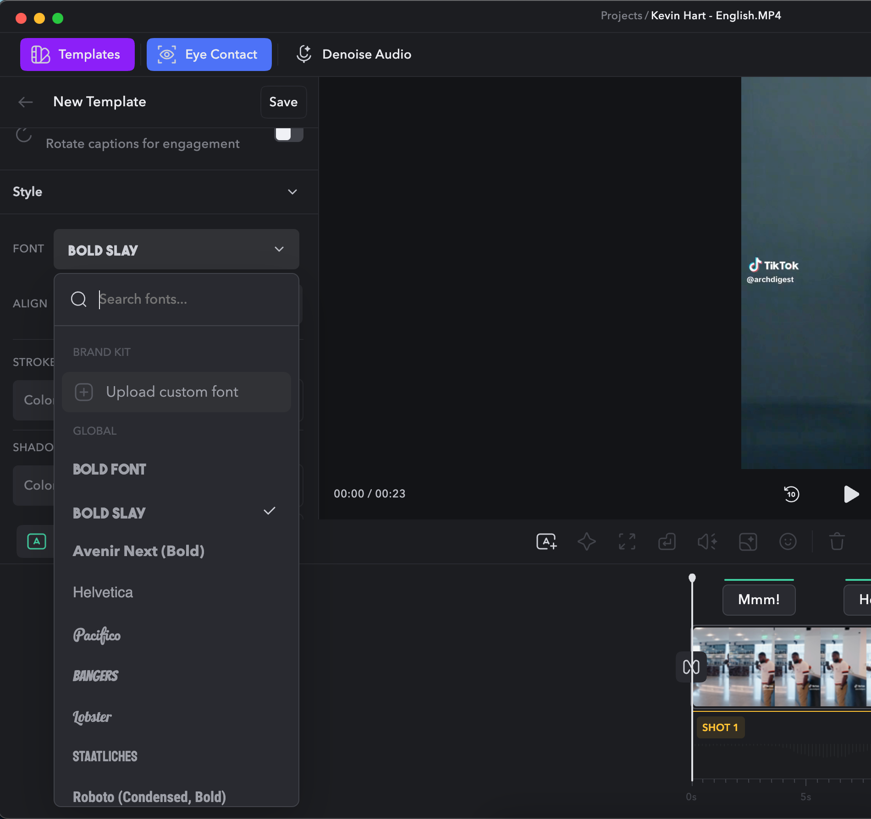Screen dimensions: 871x819
Task: Delete with the trash icon
Action: (837, 542)
